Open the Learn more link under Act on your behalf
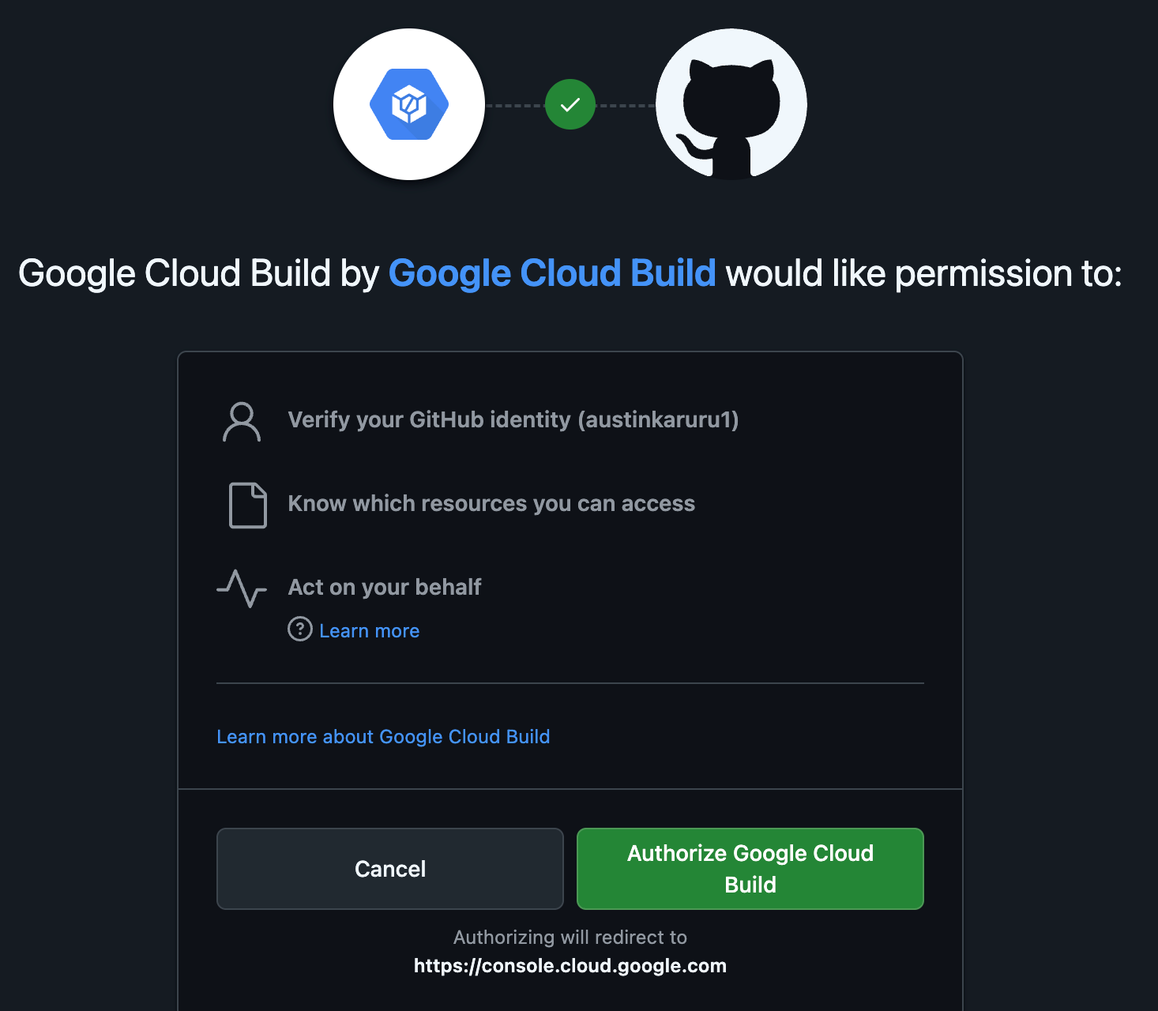Viewport: 1158px width, 1011px height. (369, 630)
